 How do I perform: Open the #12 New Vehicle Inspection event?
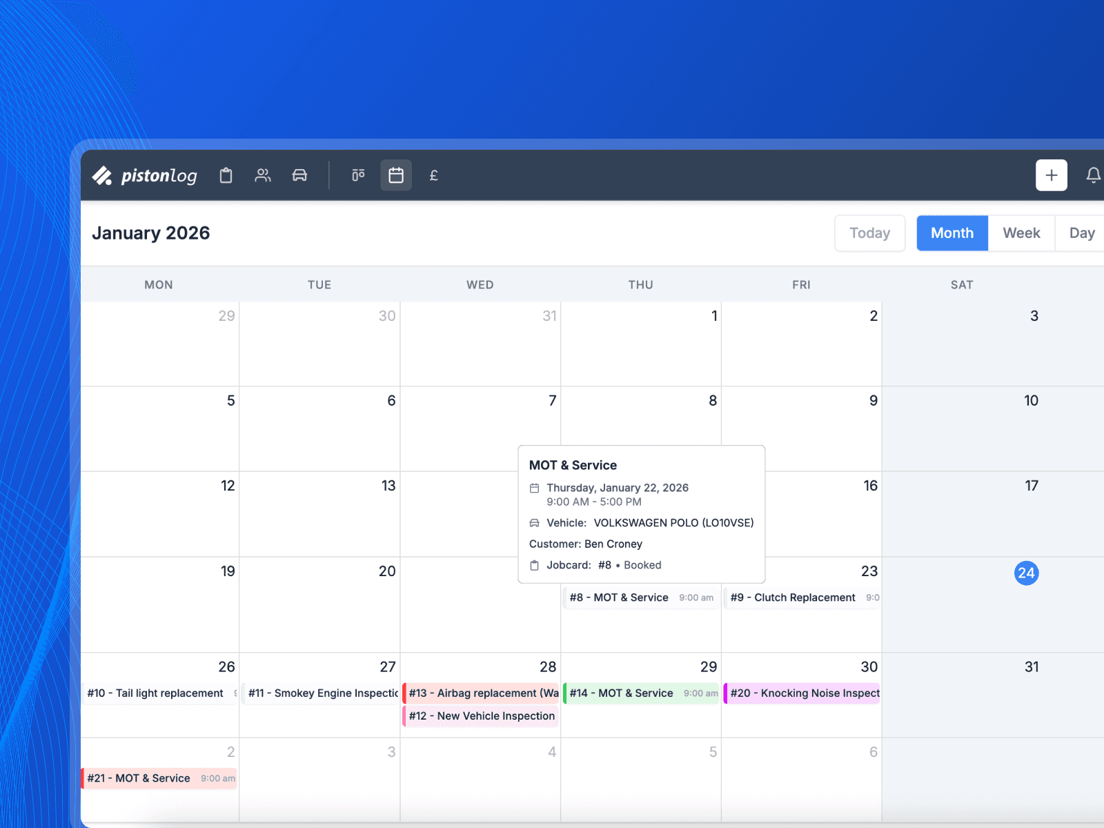coord(481,716)
